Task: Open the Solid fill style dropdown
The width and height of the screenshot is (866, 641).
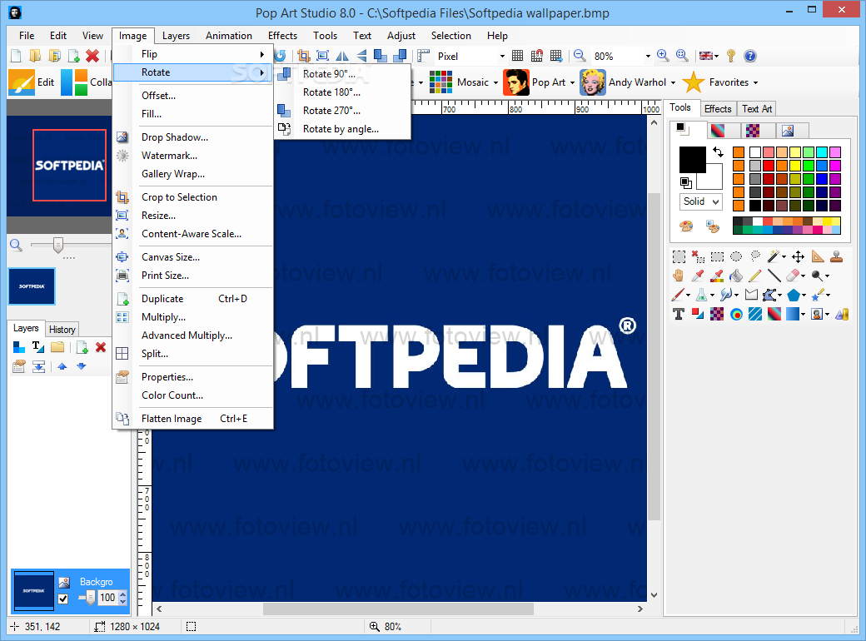Action: click(x=700, y=201)
